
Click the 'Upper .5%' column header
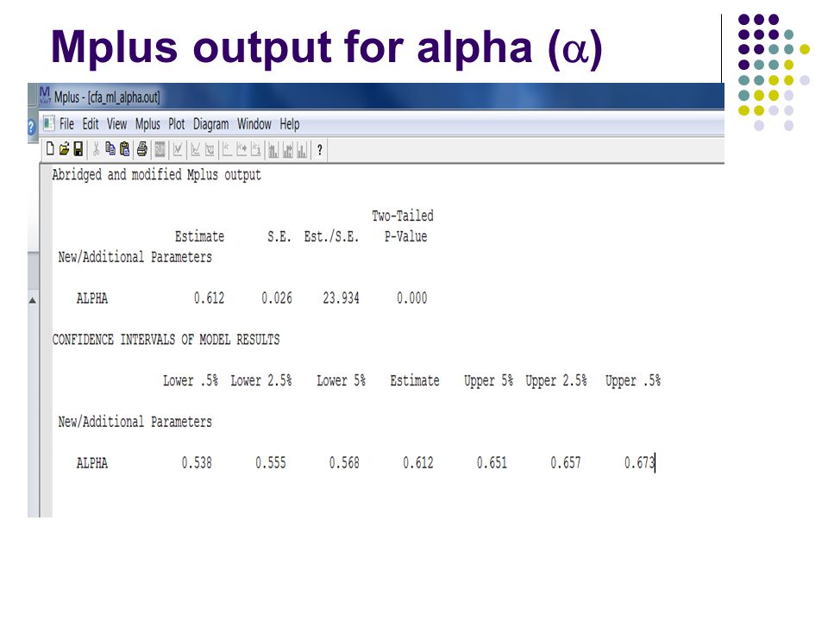coord(632,380)
